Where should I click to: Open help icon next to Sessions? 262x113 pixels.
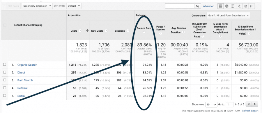point(128,31)
